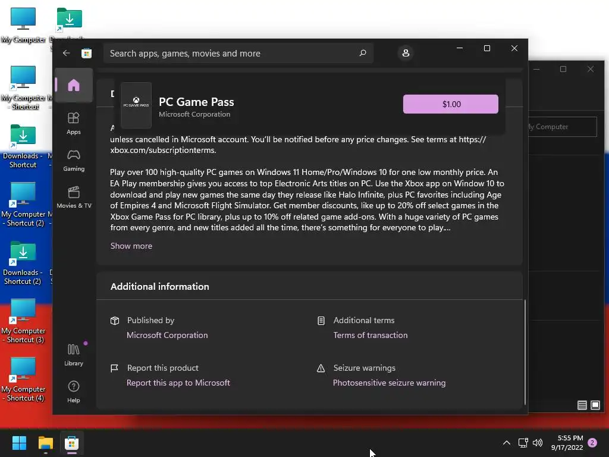
Task: Select My Computer - Shortcut desktop icon
Action: 24,88
